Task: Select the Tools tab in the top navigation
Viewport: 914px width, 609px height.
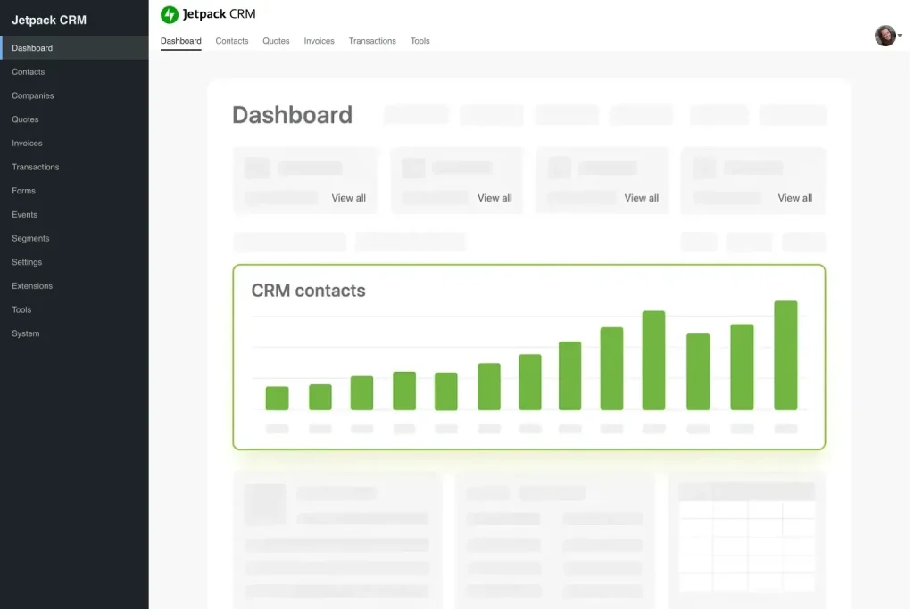Action: click(x=420, y=40)
